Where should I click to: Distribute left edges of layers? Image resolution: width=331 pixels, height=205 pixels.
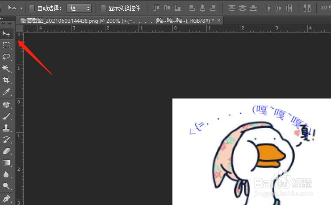[x=267, y=8]
